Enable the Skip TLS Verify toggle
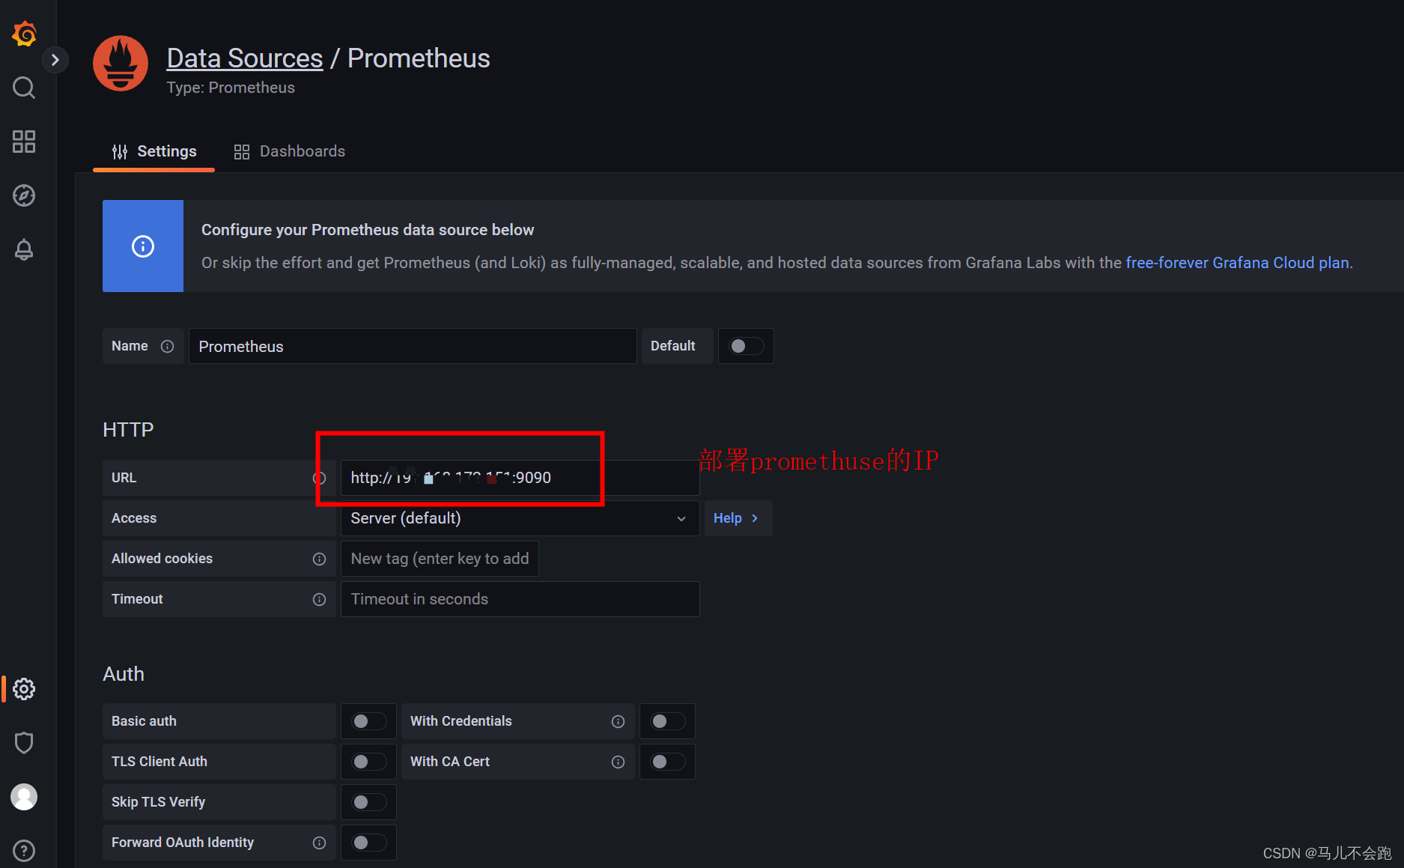Image resolution: width=1404 pixels, height=868 pixels. [369, 802]
